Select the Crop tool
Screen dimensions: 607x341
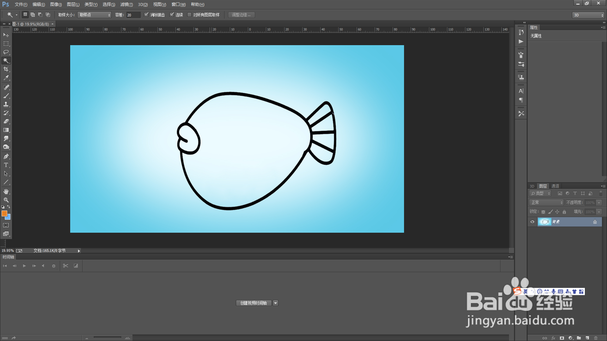(6, 69)
